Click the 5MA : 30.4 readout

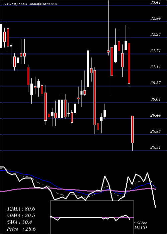tap(19, 222)
